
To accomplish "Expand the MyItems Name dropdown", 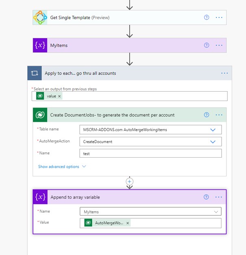I will tap(216, 212).
